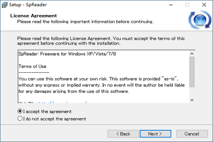The height and width of the screenshot is (142, 213).
Task: Click the "Terms of Use" line in license
Action: pyautogui.click(x=32, y=66)
